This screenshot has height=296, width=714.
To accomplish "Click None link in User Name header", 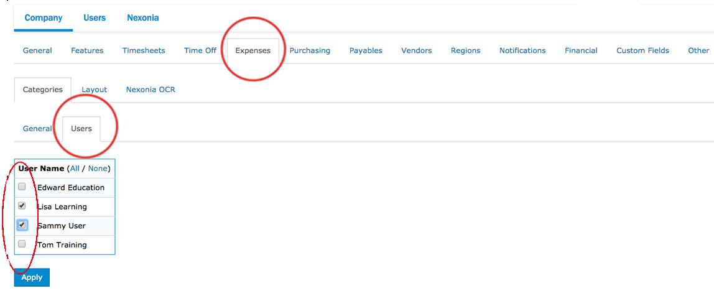I will pyautogui.click(x=98, y=169).
